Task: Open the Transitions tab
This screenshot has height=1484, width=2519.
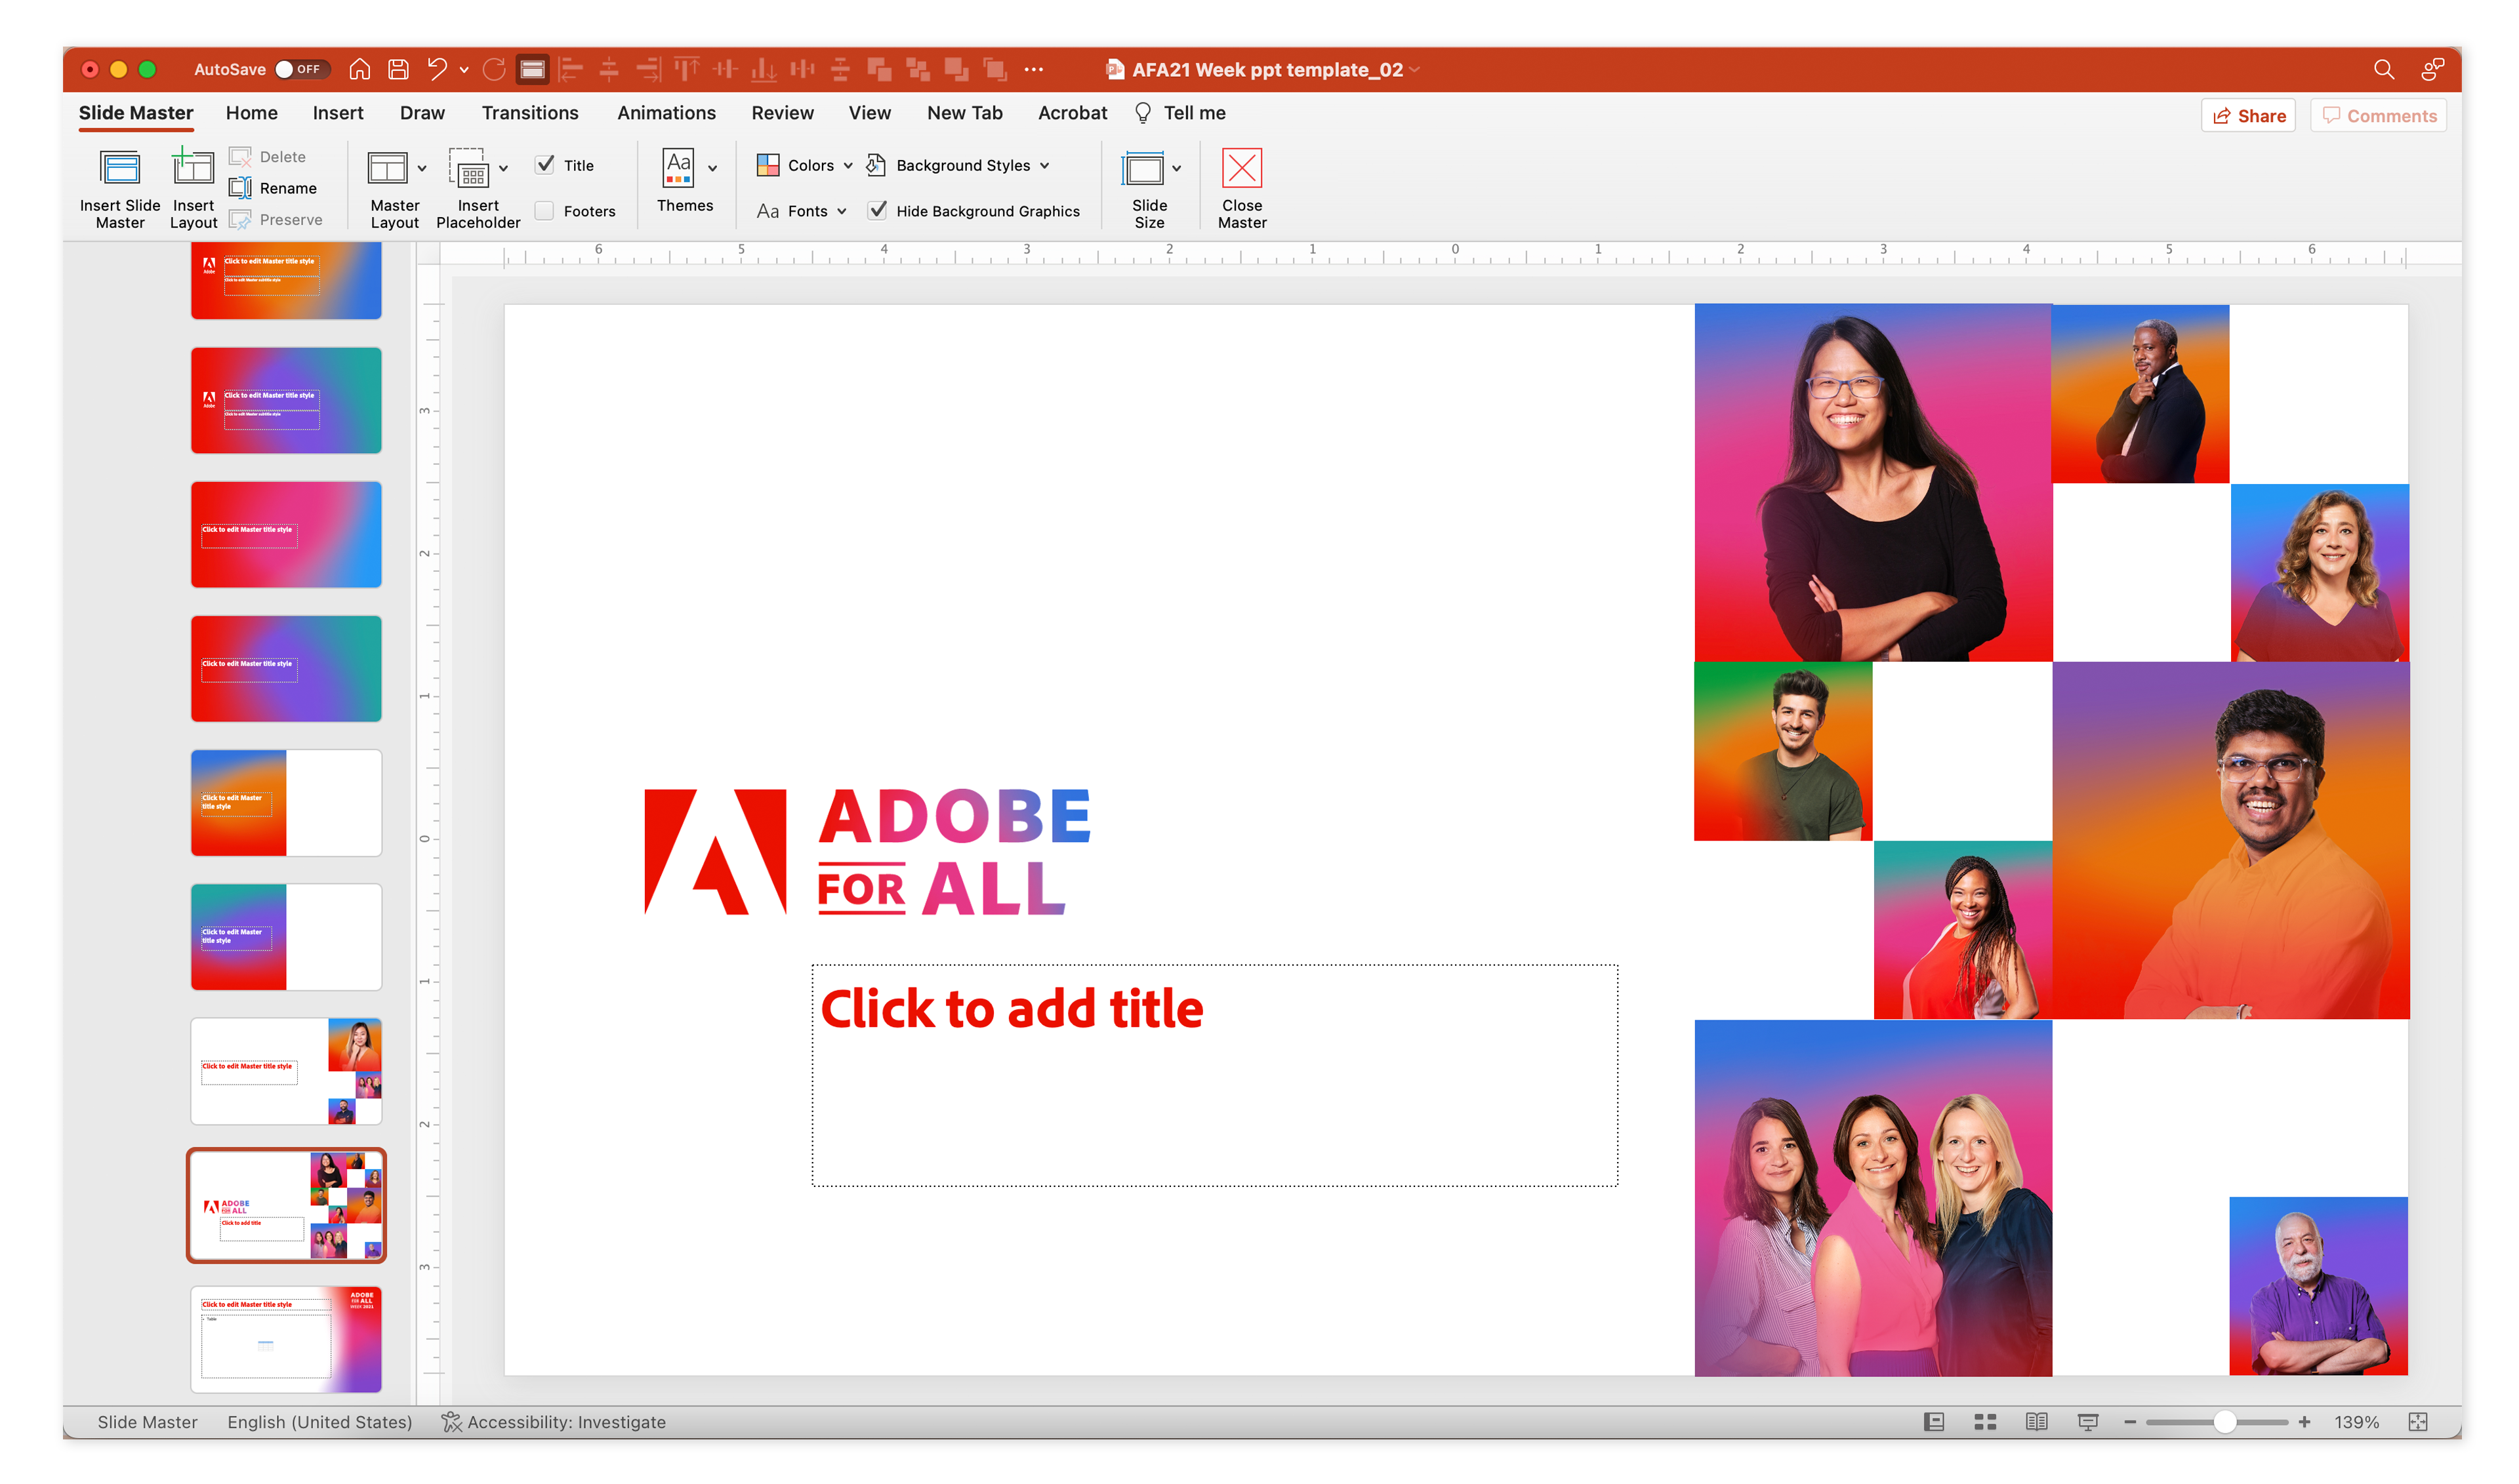Action: pyautogui.click(x=530, y=113)
